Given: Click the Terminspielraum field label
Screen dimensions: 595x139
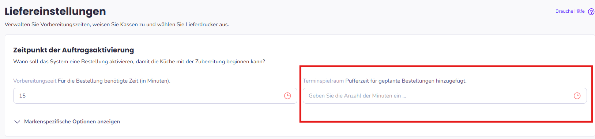Looking at the screenshot, I should 323,81.
